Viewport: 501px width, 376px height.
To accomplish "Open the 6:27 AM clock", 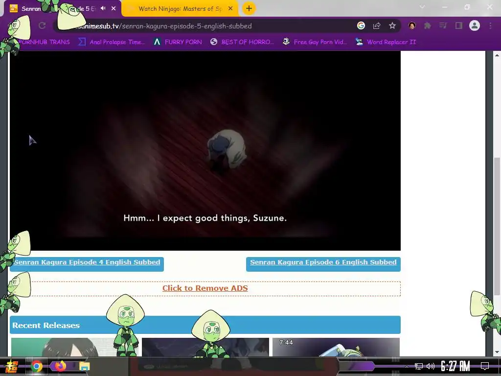I will pos(455,366).
